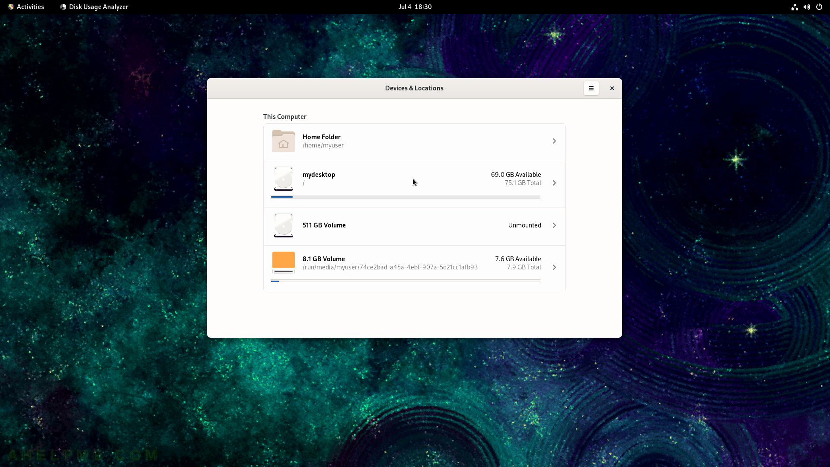
Task: Click the network status icon
Action: tap(795, 7)
